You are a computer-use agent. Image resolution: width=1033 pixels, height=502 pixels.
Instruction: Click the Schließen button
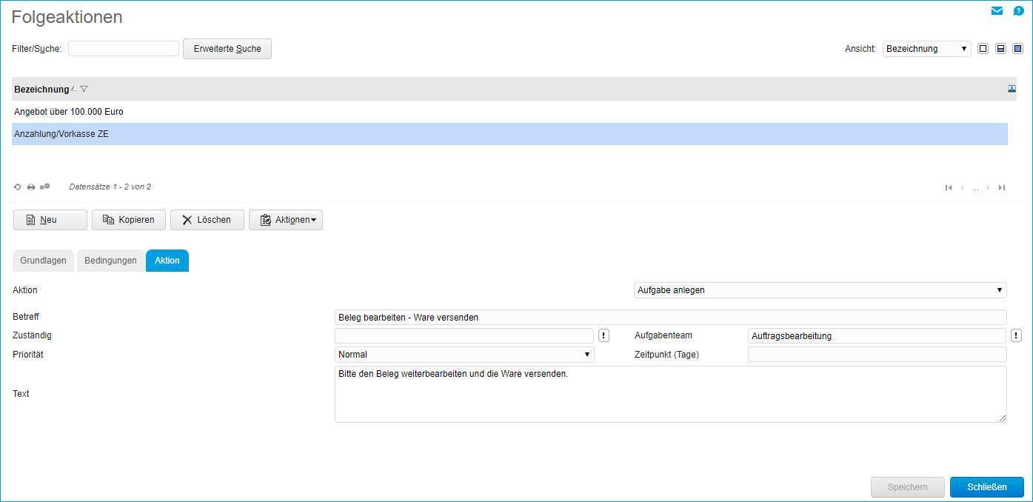(x=986, y=487)
